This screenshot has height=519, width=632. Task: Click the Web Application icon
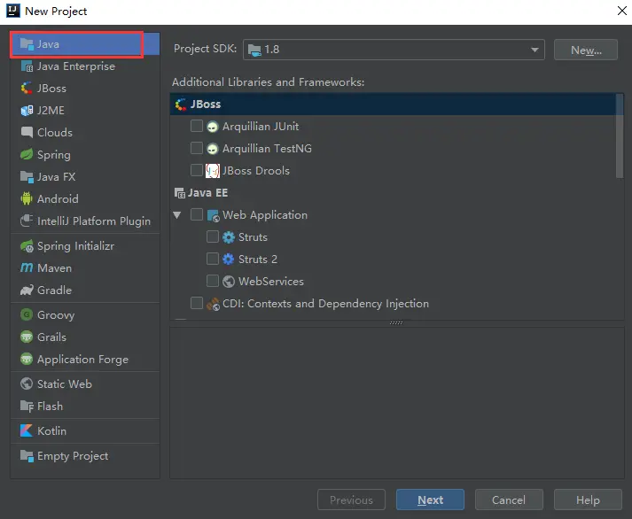213,215
